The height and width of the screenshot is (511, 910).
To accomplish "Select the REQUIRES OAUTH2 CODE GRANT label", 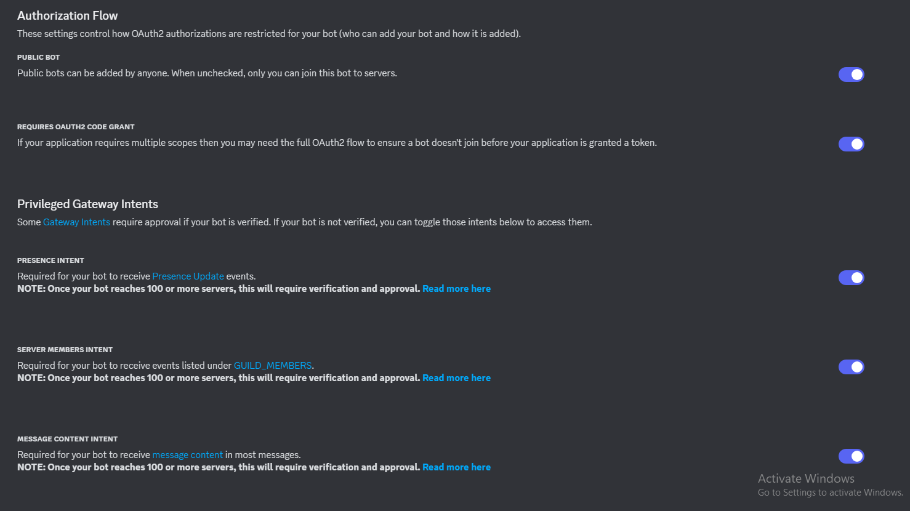I will [x=76, y=127].
